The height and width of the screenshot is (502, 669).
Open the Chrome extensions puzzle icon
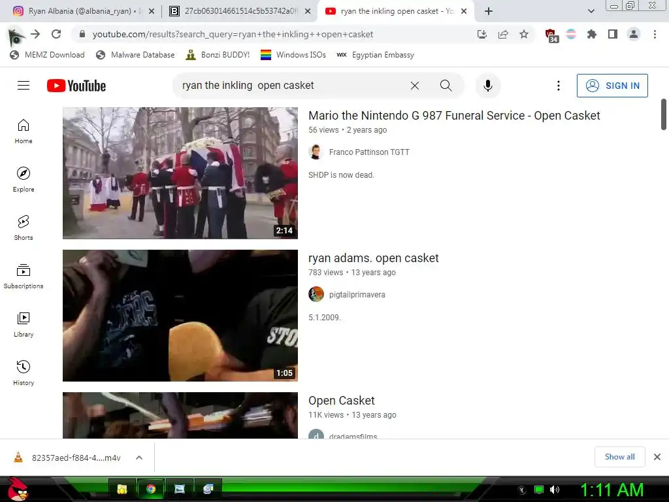click(x=592, y=34)
